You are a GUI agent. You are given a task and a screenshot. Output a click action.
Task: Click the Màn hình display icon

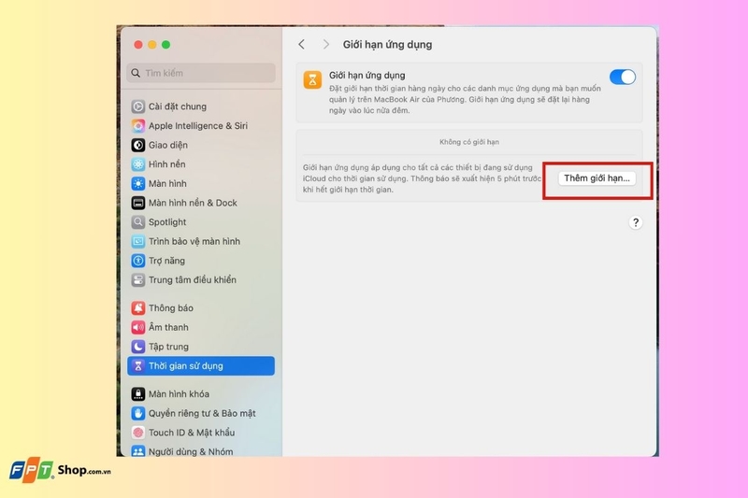click(137, 183)
